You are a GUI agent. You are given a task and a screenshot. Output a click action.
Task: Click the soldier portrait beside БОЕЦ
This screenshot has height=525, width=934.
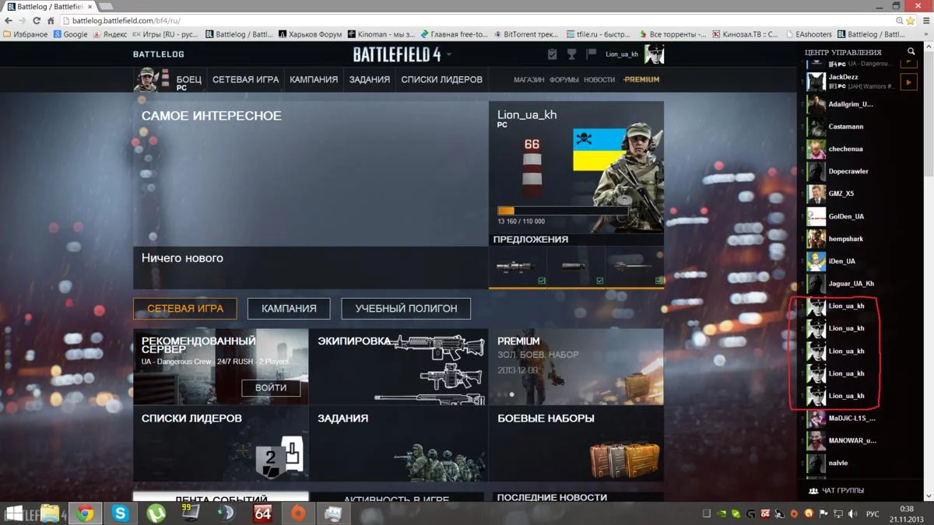point(146,79)
